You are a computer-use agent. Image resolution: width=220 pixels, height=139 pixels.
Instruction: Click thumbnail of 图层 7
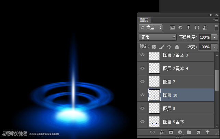154,81
